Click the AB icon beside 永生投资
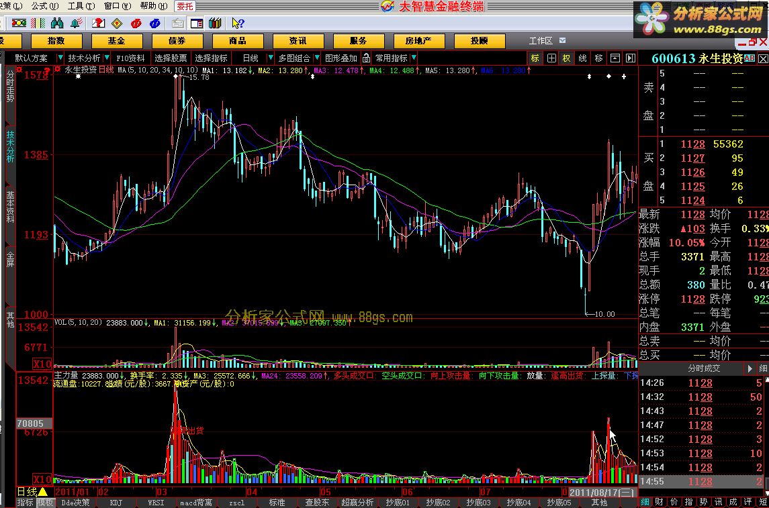Viewport: 769px width, 508px height. [750, 58]
